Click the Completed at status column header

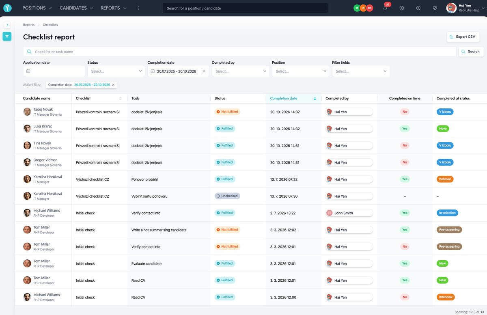click(x=453, y=98)
